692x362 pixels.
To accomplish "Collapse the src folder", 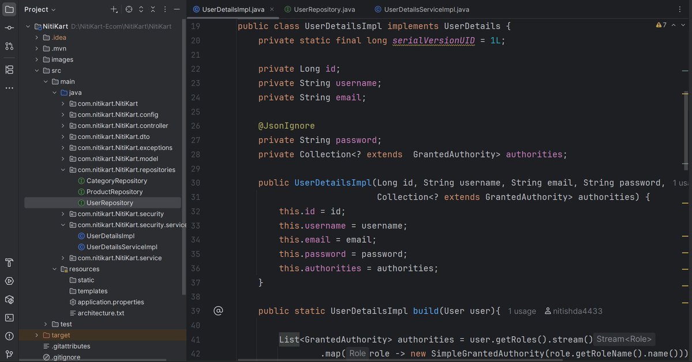I will click(x=37, y=70).
